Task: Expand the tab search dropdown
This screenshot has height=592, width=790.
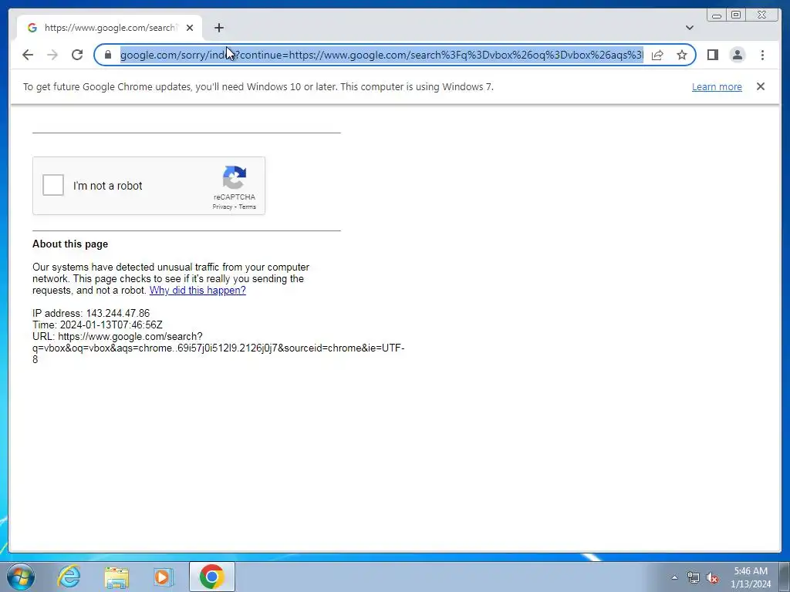Action: click(689, 28)
